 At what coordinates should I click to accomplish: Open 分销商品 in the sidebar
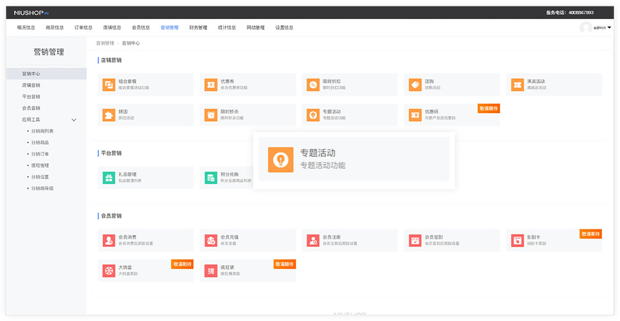click(40, 143)
